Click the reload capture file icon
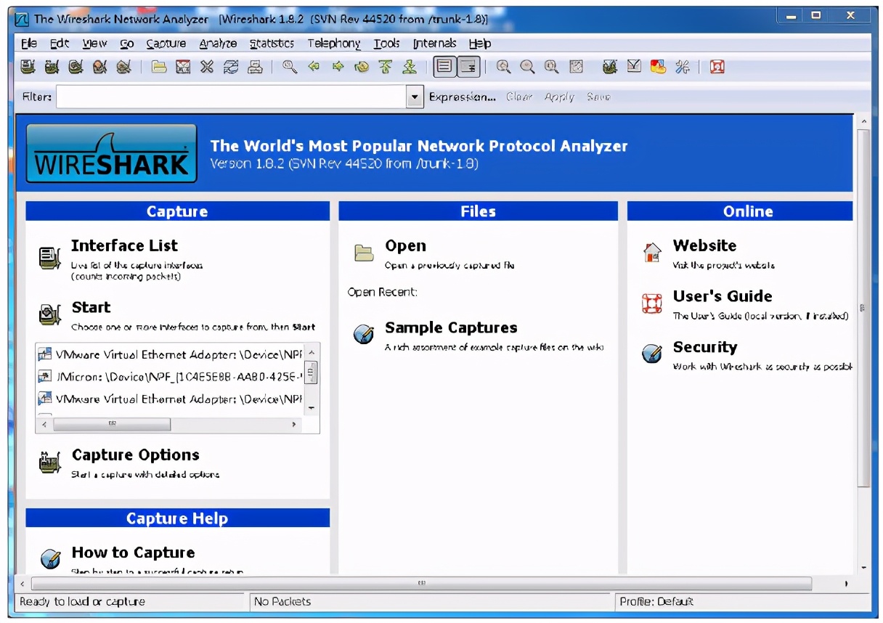This screenshot has width=883, height=623. coord(231,68)
